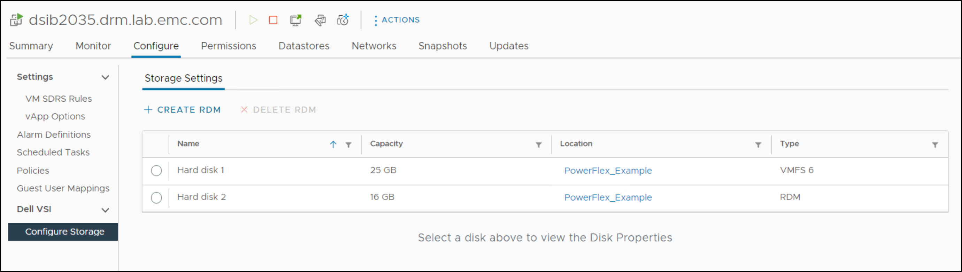Launch the remote console icon
The width and height of the screenshot is (962, 272).
point(295,20)
